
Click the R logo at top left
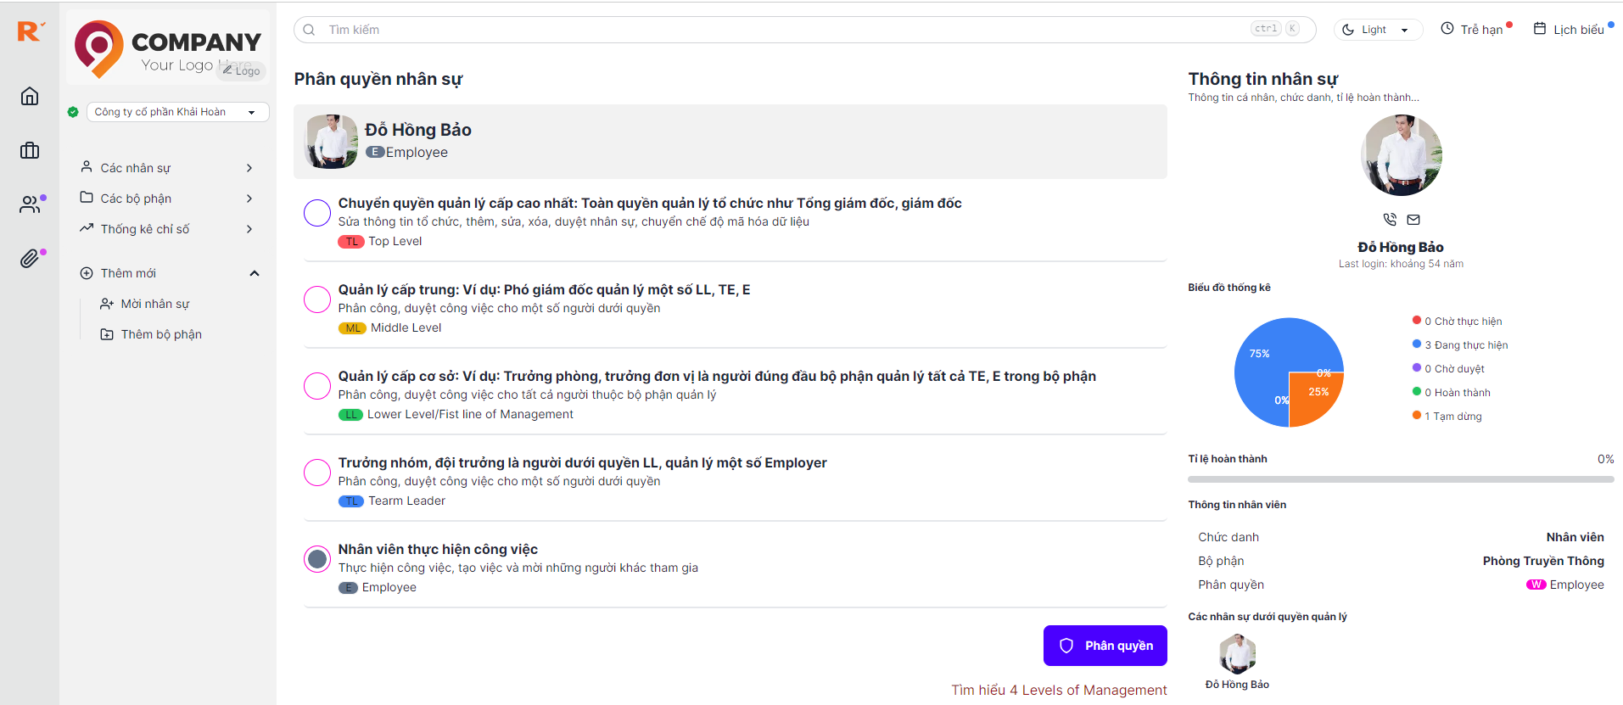(30, 31)
